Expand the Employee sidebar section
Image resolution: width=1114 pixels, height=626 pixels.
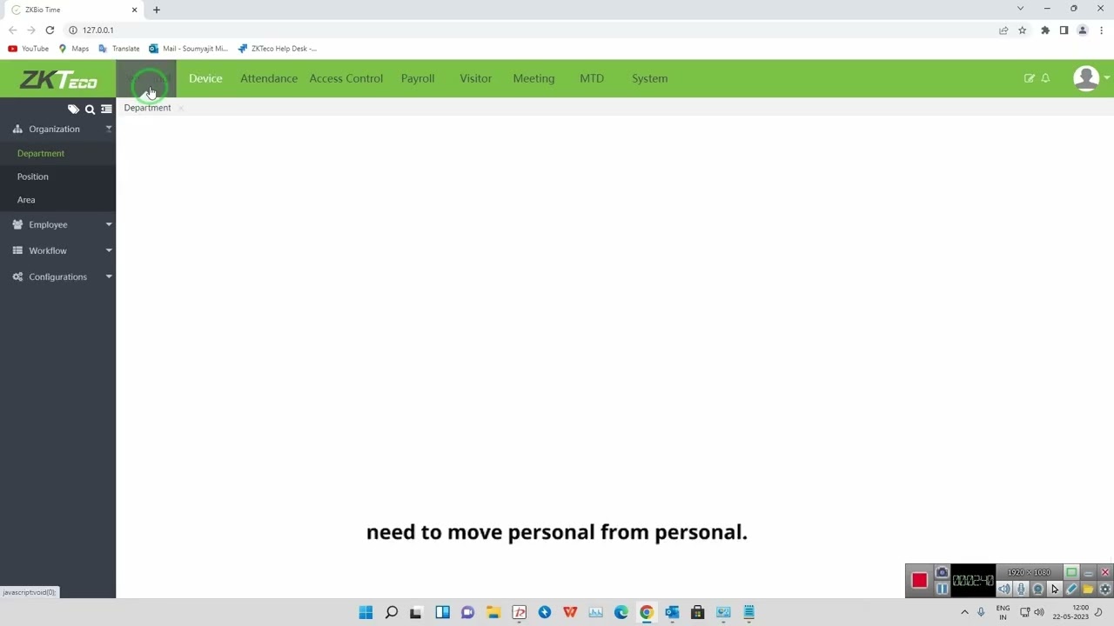tap(57, 224)
